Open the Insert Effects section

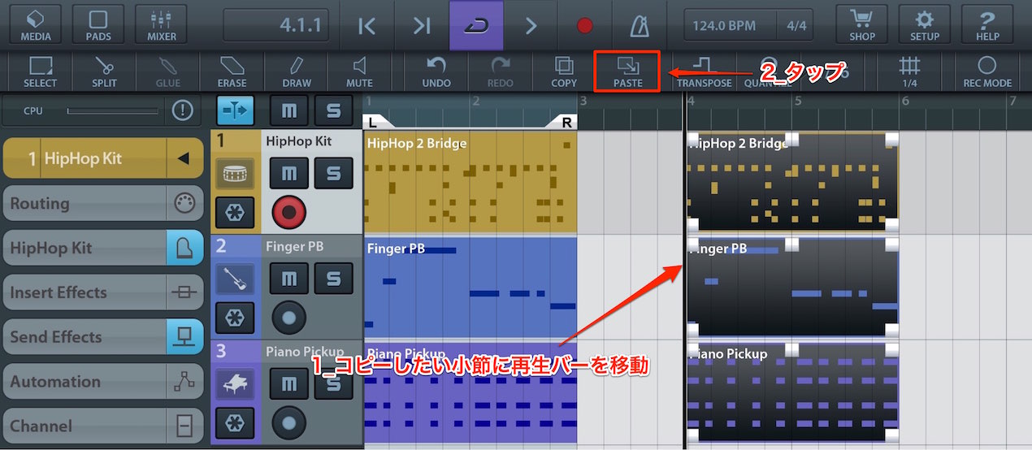(x=103, y=292)
